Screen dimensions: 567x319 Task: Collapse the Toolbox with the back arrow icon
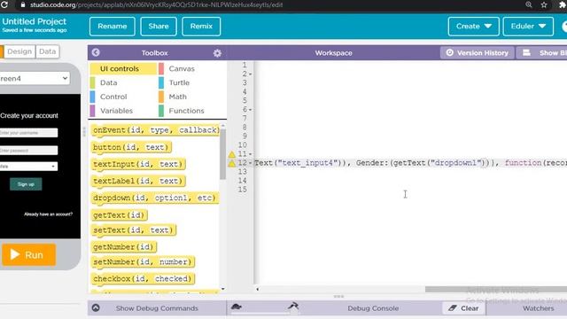pyautogui.click(x=96, y=52)
